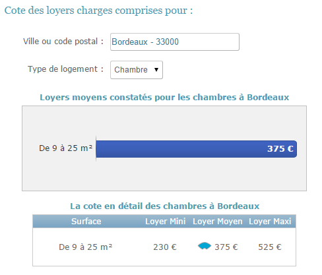Viewport: 322px width, 275px height.
Task: Select the Loyer Mini column header
Action: point(166,222)
